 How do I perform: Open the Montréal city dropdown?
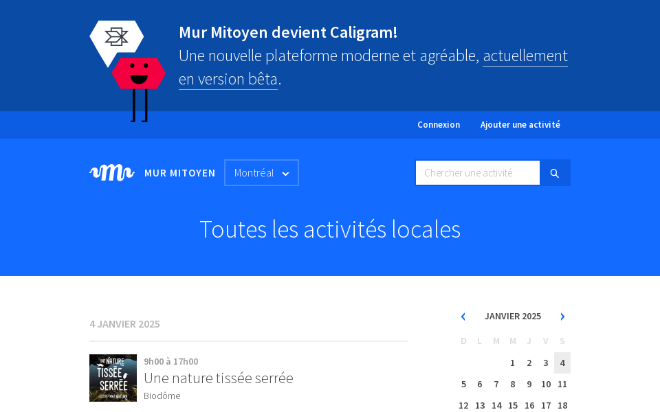(x=261, y=173)
